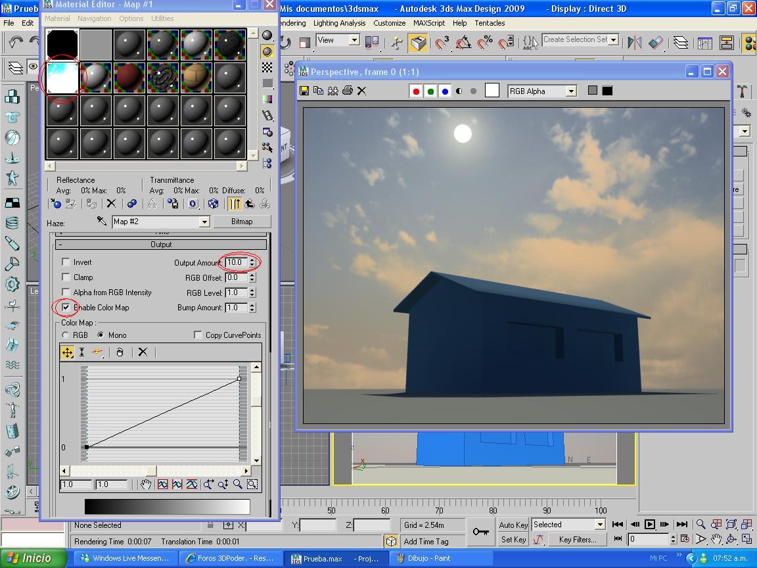This screenshot has width=757, height=568.
Task: Click the Go to Parent icon
Action: 250,204
